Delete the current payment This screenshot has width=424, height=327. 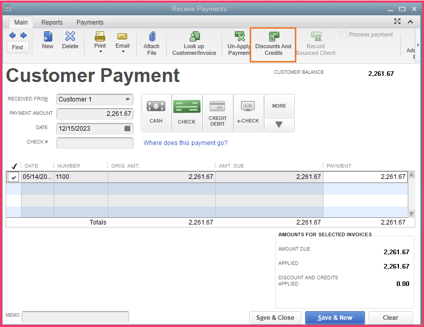tap(70, 41)
